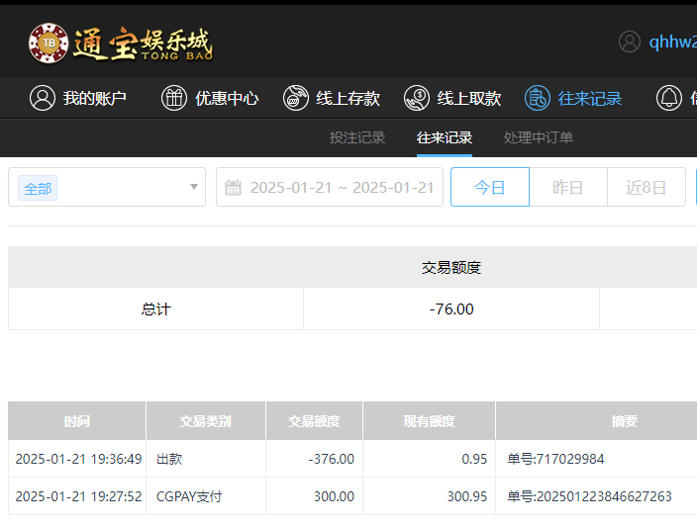Open 线上存款 menu text

[348, 98]
